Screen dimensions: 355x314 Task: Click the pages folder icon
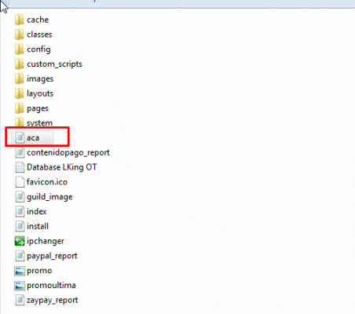pyautogui.click(x=20, y=108)
